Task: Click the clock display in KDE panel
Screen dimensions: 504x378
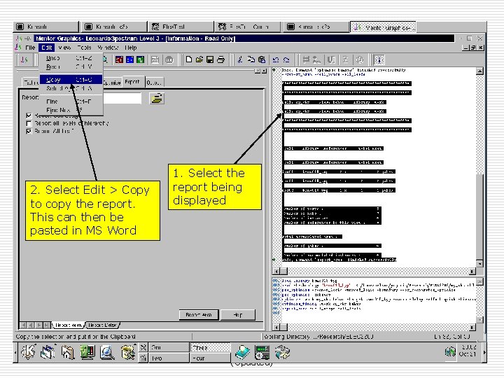Action: (468, 351)
